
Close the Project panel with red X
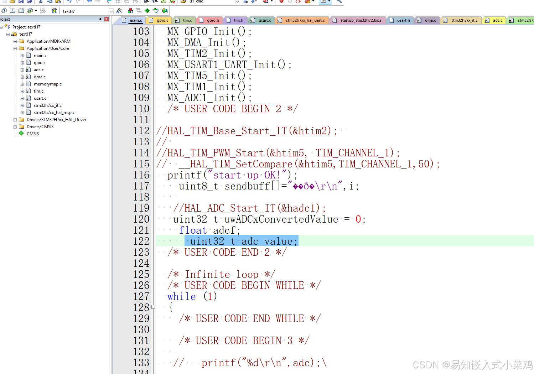coord(106,19)
